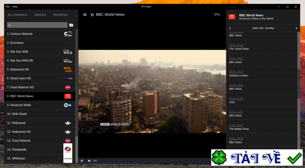Click the Nat Geo Wild logo icon
305x168 pixels.
[x=68, y=52]
